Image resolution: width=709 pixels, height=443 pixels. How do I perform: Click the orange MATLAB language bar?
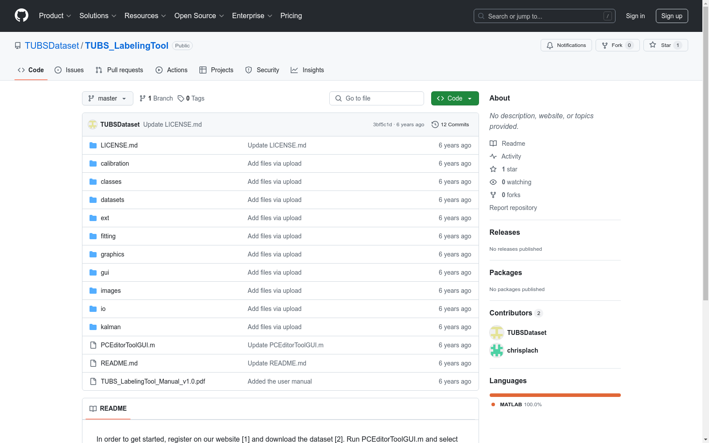[555, 395]
